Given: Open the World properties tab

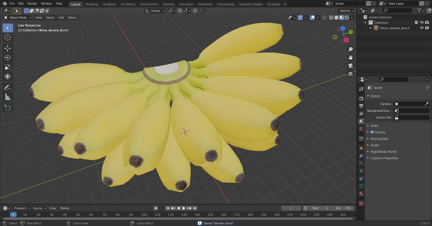Looking at the screenshot, I should [x=361, y=129].
